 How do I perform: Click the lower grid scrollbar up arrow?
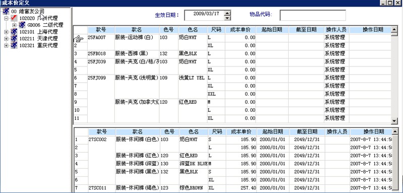[395, 132]
